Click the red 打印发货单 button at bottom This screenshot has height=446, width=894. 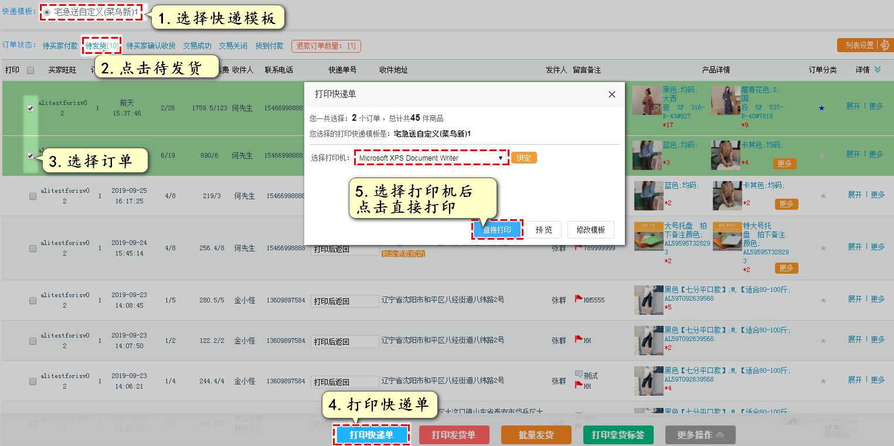coord(454,434)
